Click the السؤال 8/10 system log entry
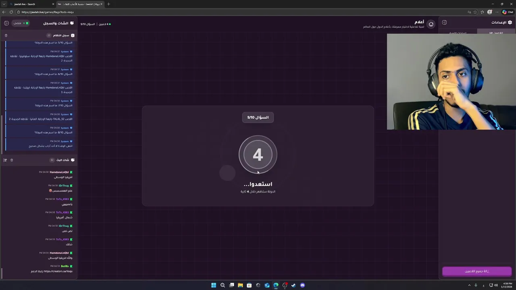The width and height of the screenshot is (516, 290). [x=40, y=130]
